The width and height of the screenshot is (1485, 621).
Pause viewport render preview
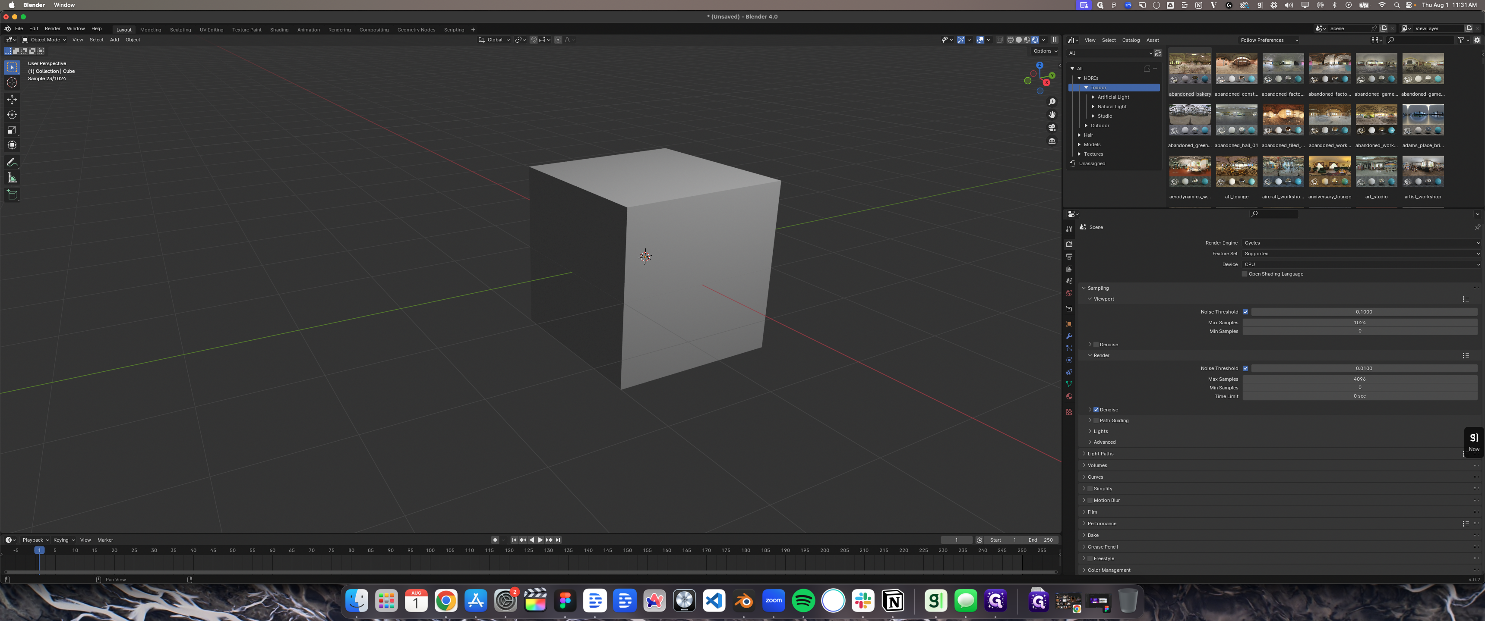(1054, 40)
